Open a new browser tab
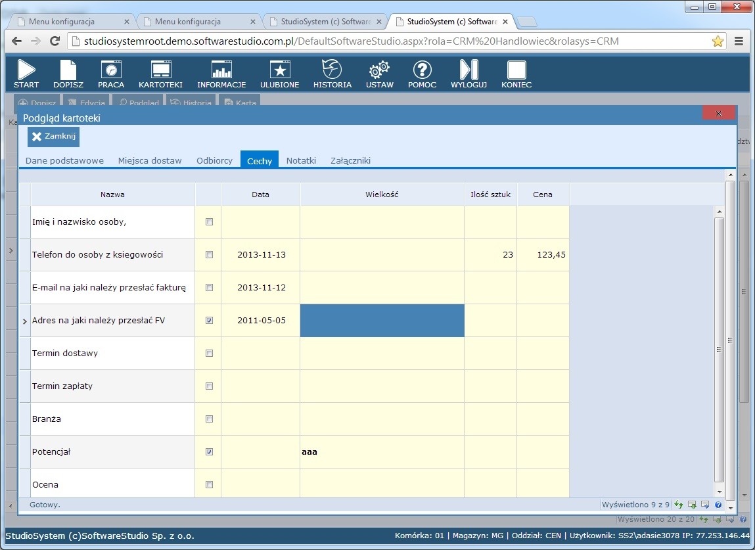 tap(527, 22)
